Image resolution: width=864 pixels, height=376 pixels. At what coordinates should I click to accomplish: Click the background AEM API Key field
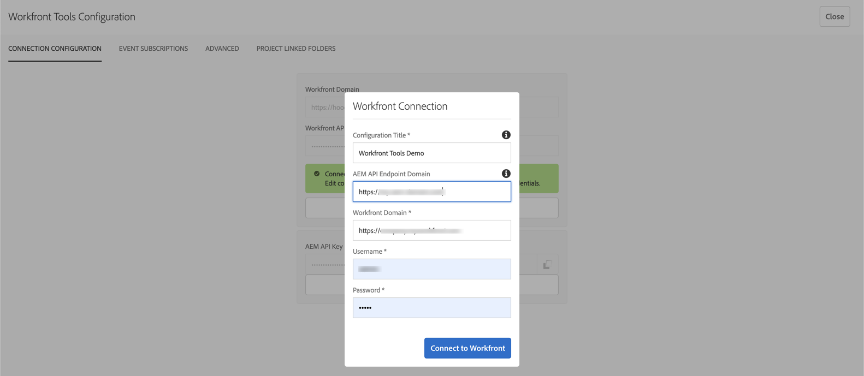(x=527, y=265)
